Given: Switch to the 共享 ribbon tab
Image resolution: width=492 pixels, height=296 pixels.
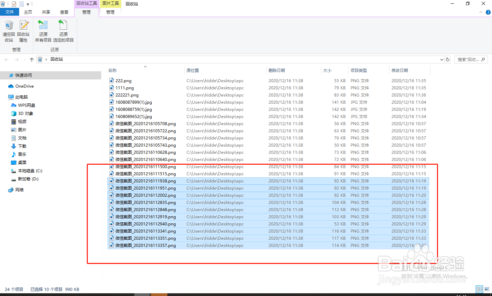Looking at the screenshot, I should pos(46,12).
